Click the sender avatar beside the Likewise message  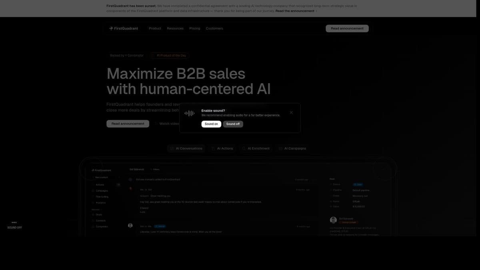click(x=130, y=226)
